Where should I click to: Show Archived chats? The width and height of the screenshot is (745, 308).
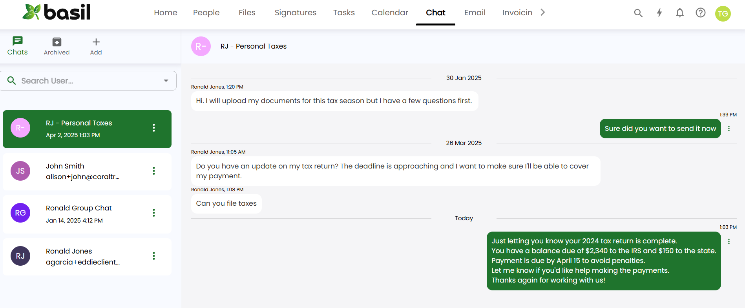point(57,46)
